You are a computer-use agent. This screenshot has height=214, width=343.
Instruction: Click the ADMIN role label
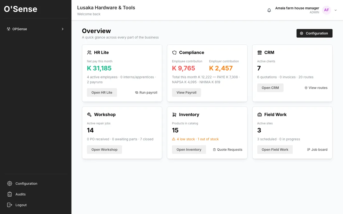tap(314, 13)
